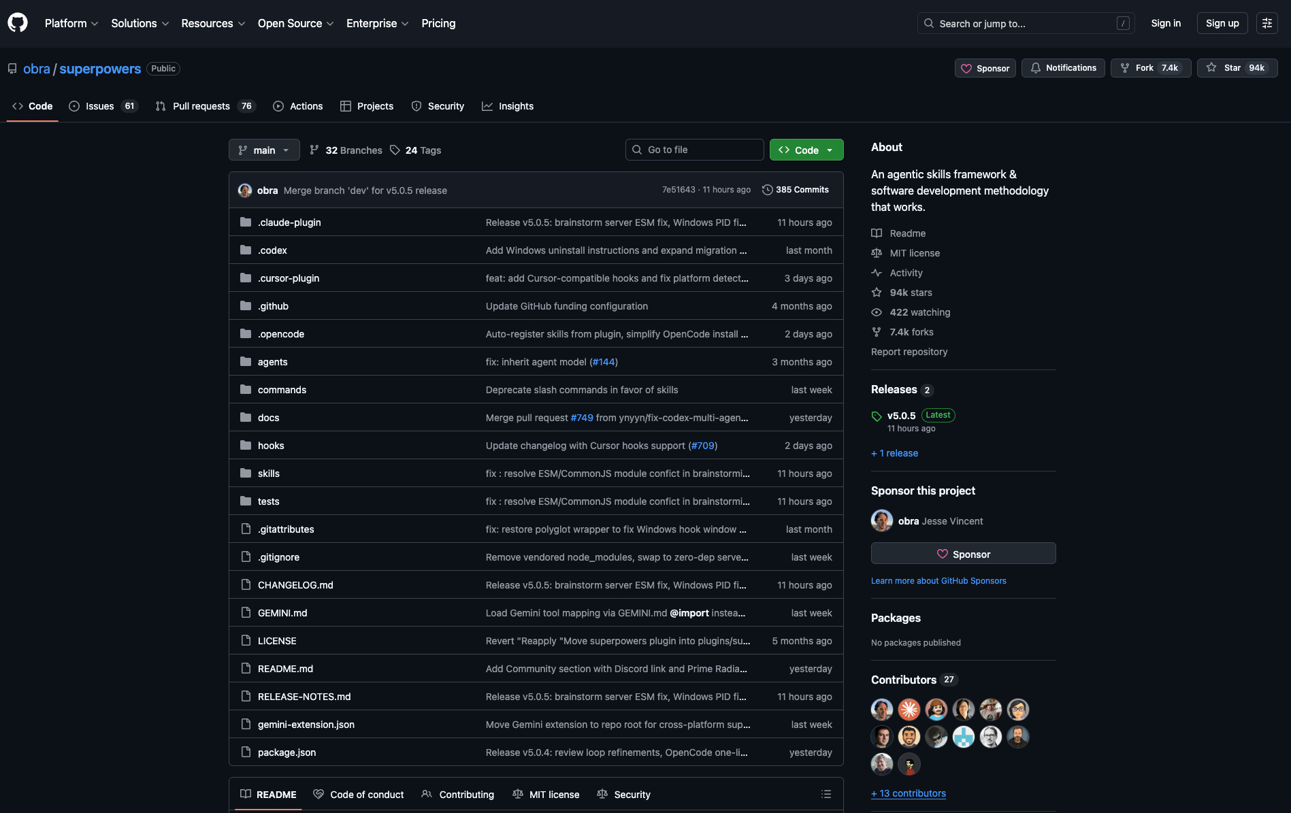Open the agents folder
The image size is (1291, 813).
pyautogui.click(x=272, y=362)
